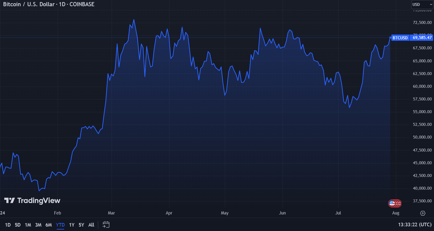
Task: Click the TradingView logo
Action: click(33, 200)
